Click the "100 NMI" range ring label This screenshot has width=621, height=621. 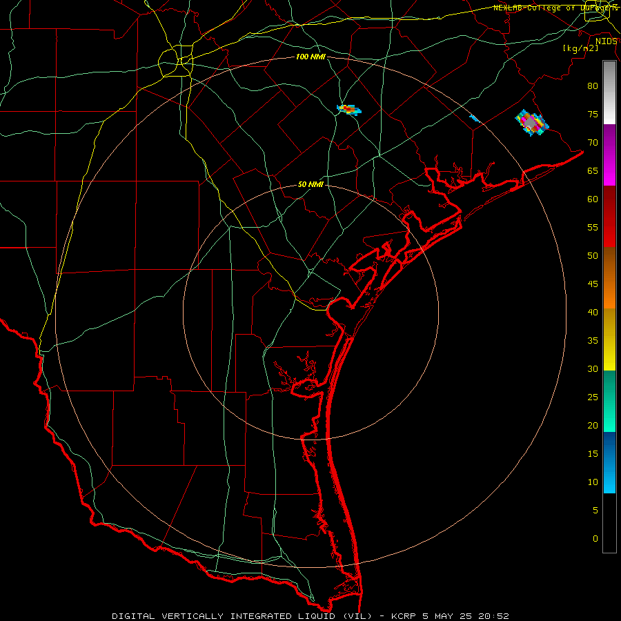click(310, 57)
